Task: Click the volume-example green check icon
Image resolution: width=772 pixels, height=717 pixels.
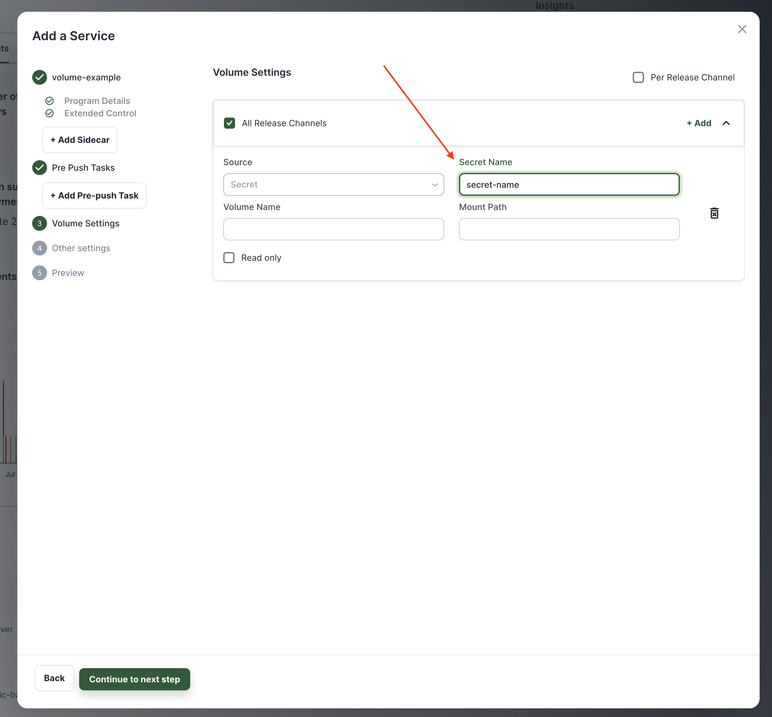Action: [x=40, y=77]
